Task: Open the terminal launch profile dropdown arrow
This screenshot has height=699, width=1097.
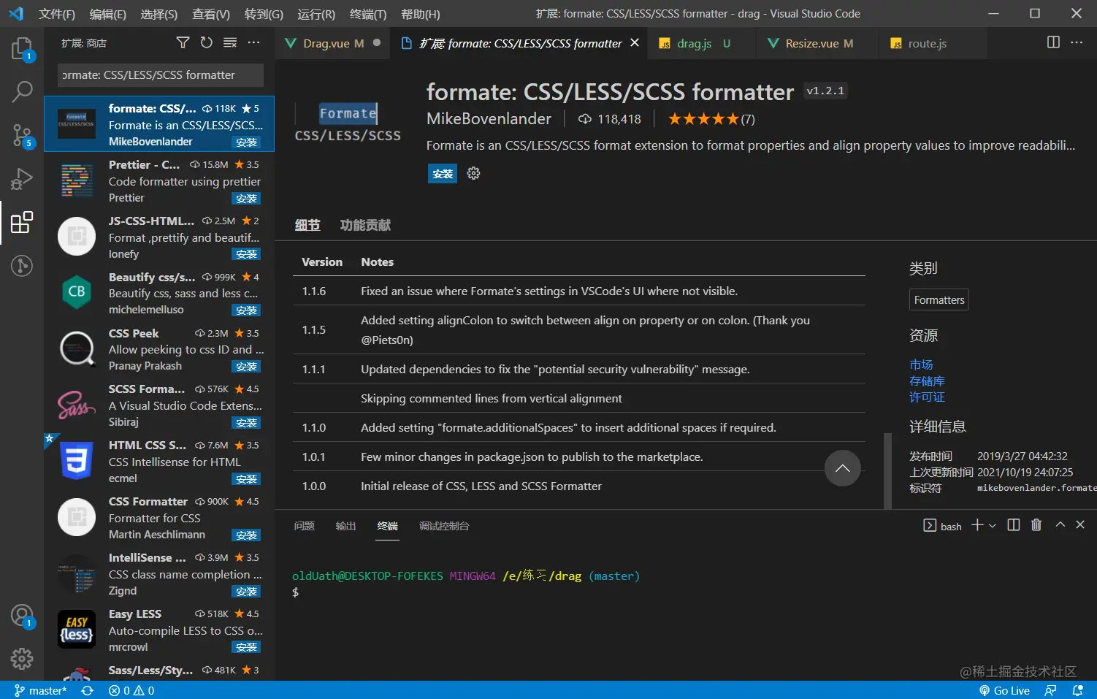Action: [x=993, y=525]
